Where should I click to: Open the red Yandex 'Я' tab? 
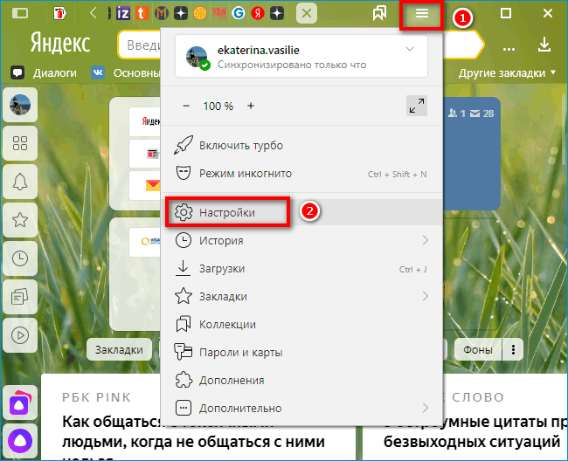(258, 14)
